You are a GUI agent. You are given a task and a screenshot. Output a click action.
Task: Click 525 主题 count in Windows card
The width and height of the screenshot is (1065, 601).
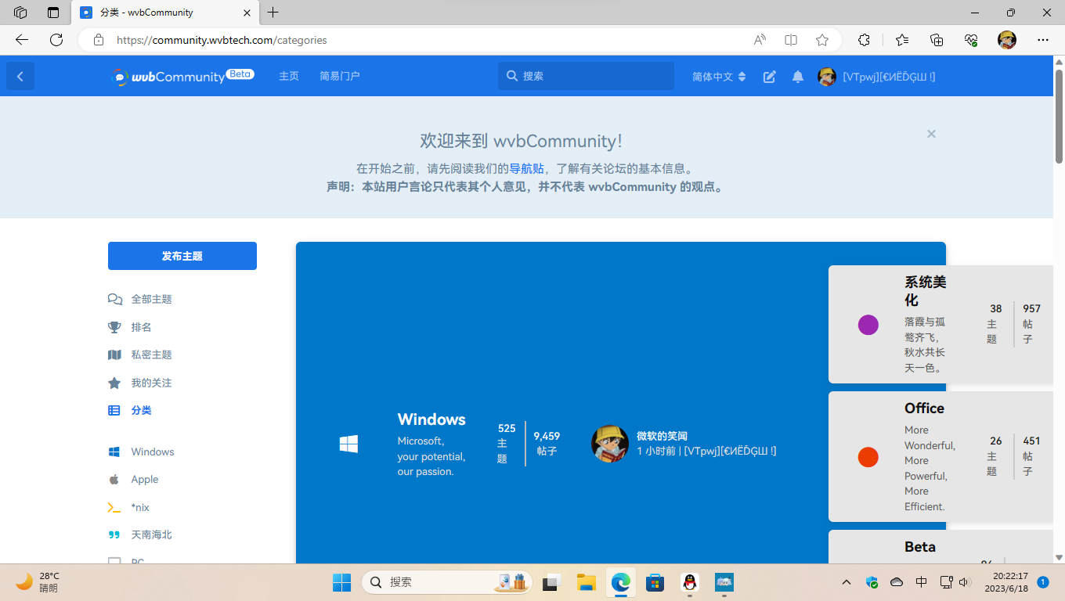point(507,444)
